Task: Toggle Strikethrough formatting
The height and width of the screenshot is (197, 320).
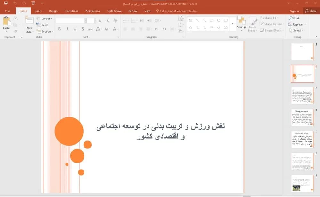Action: tap(91, 29)
